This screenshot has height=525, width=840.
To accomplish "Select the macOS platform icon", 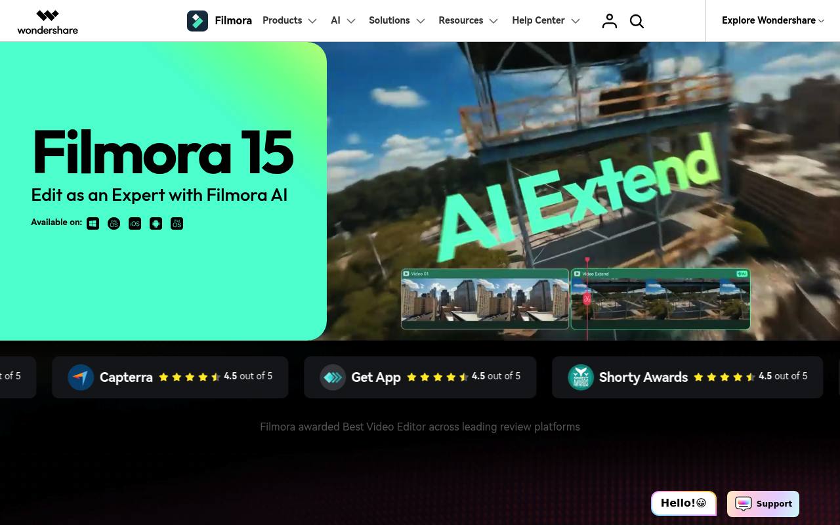I will [x=114, y=224].
